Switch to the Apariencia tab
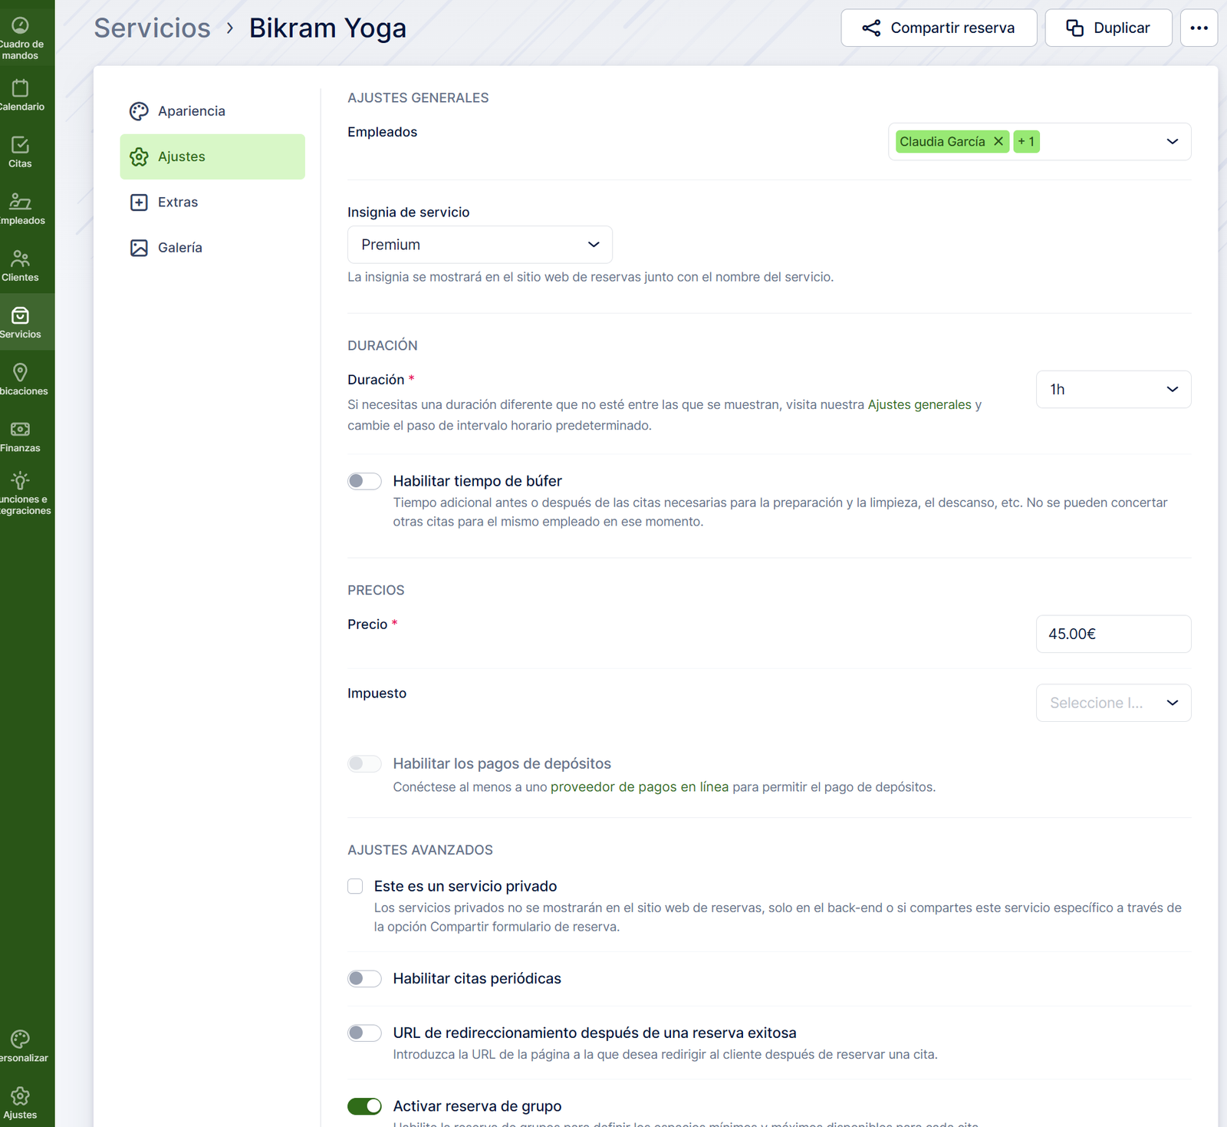This screenshot has width=1227, height=1127. tap(192, 111)
